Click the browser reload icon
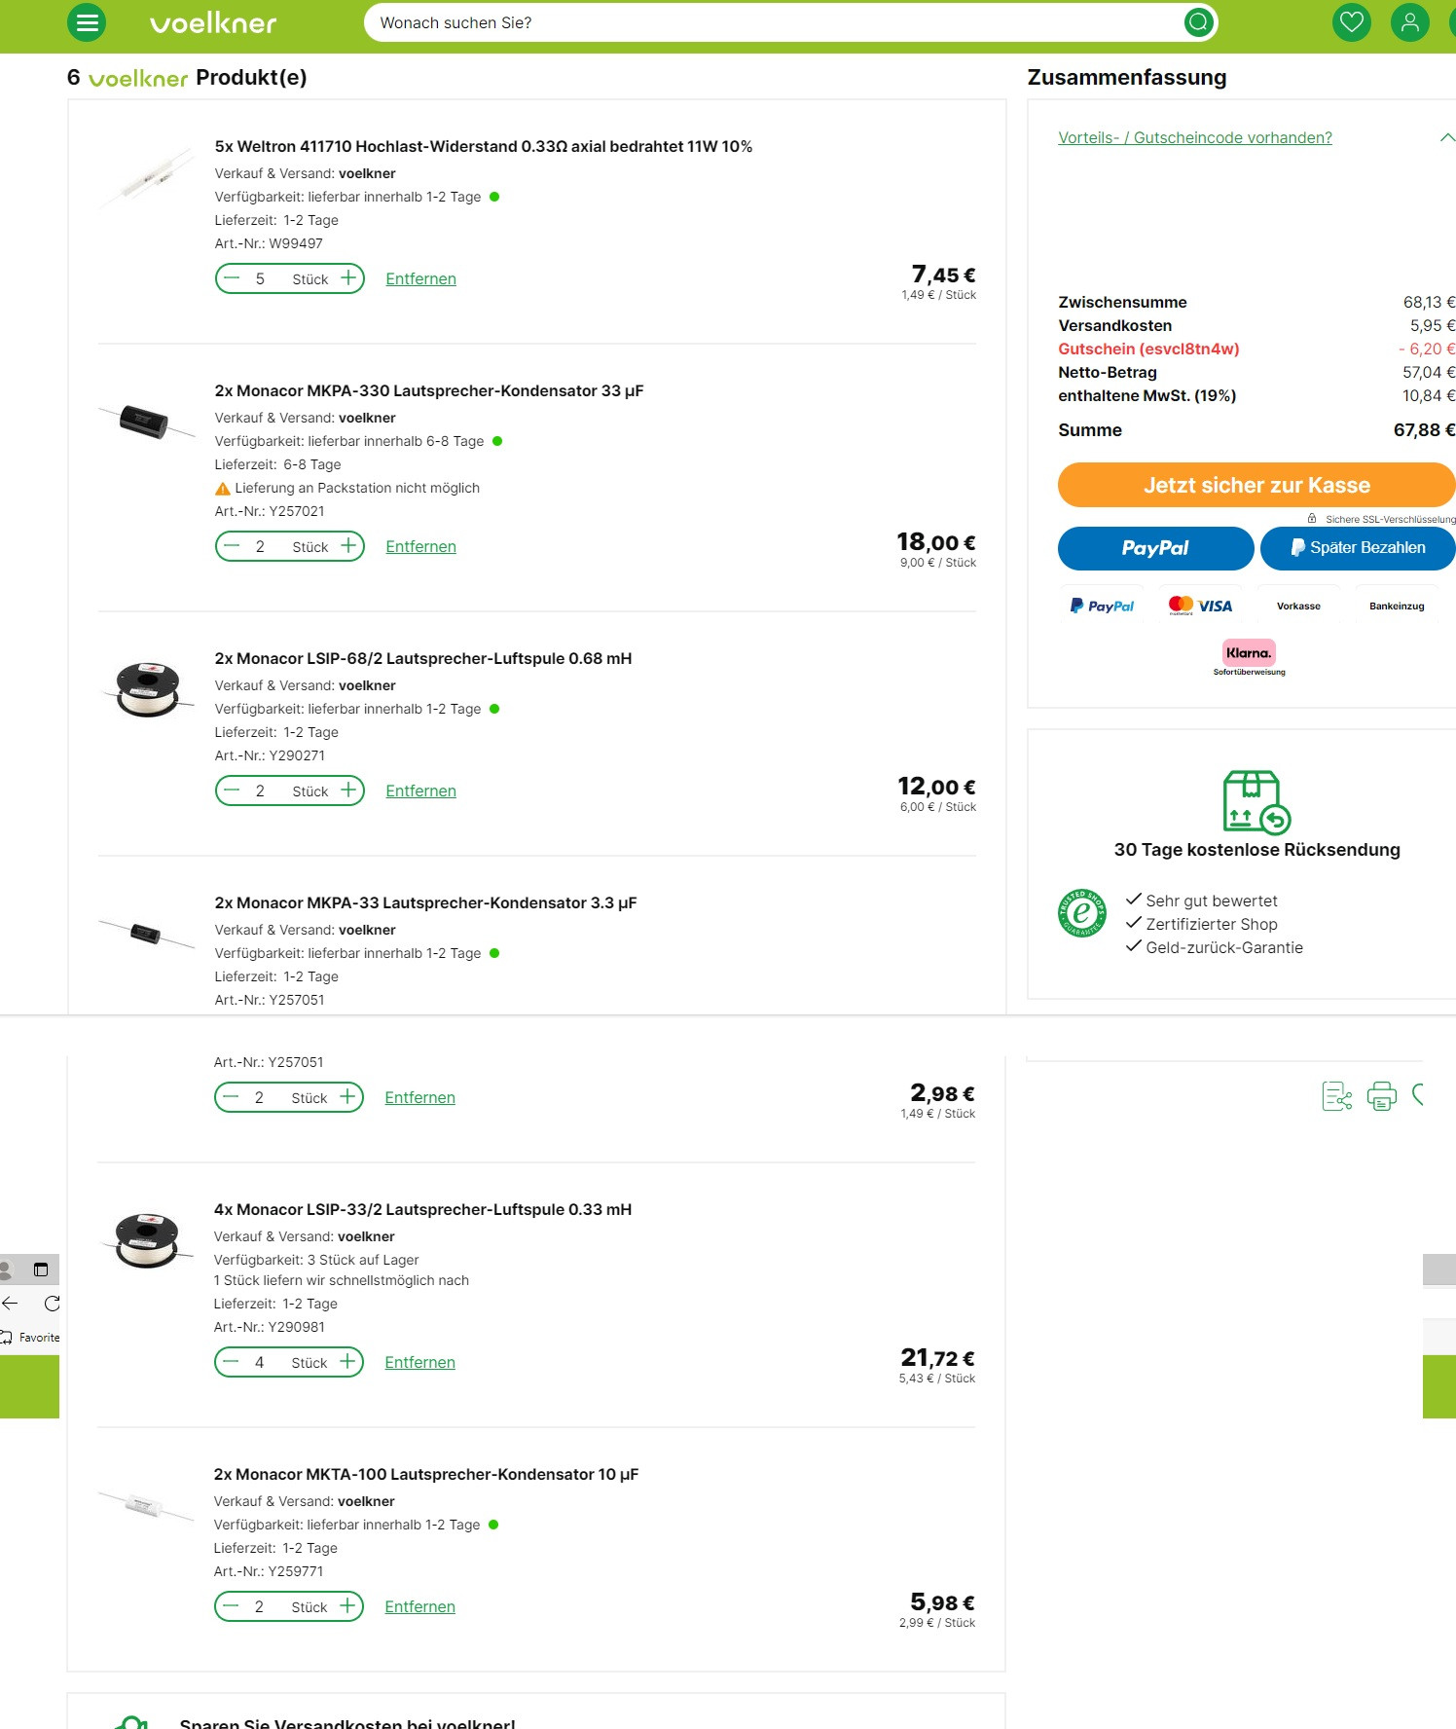 [x=53, y=1304]
